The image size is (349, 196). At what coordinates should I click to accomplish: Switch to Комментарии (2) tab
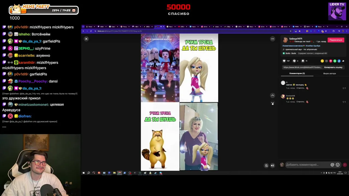297,73
